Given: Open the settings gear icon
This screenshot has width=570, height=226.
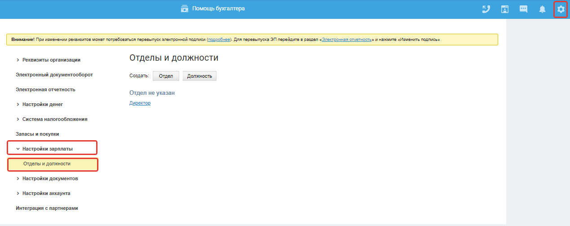Looking at the screenshot, I should [561, 9].
